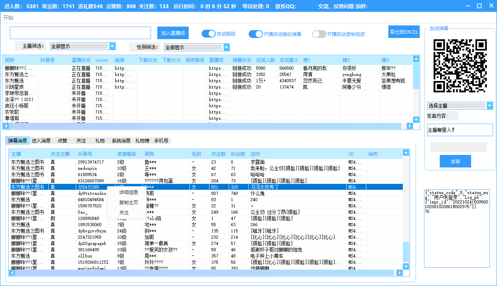
Task: Switch to the 进入消息 tab
Action: pos(41,140)
